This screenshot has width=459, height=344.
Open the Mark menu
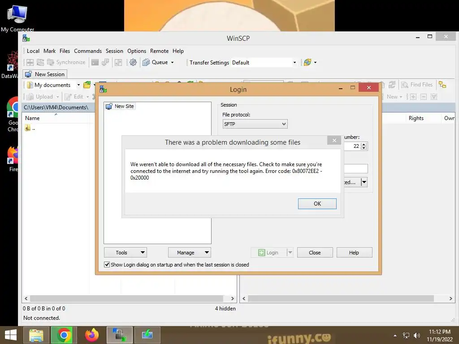click(x=49, y=51)
